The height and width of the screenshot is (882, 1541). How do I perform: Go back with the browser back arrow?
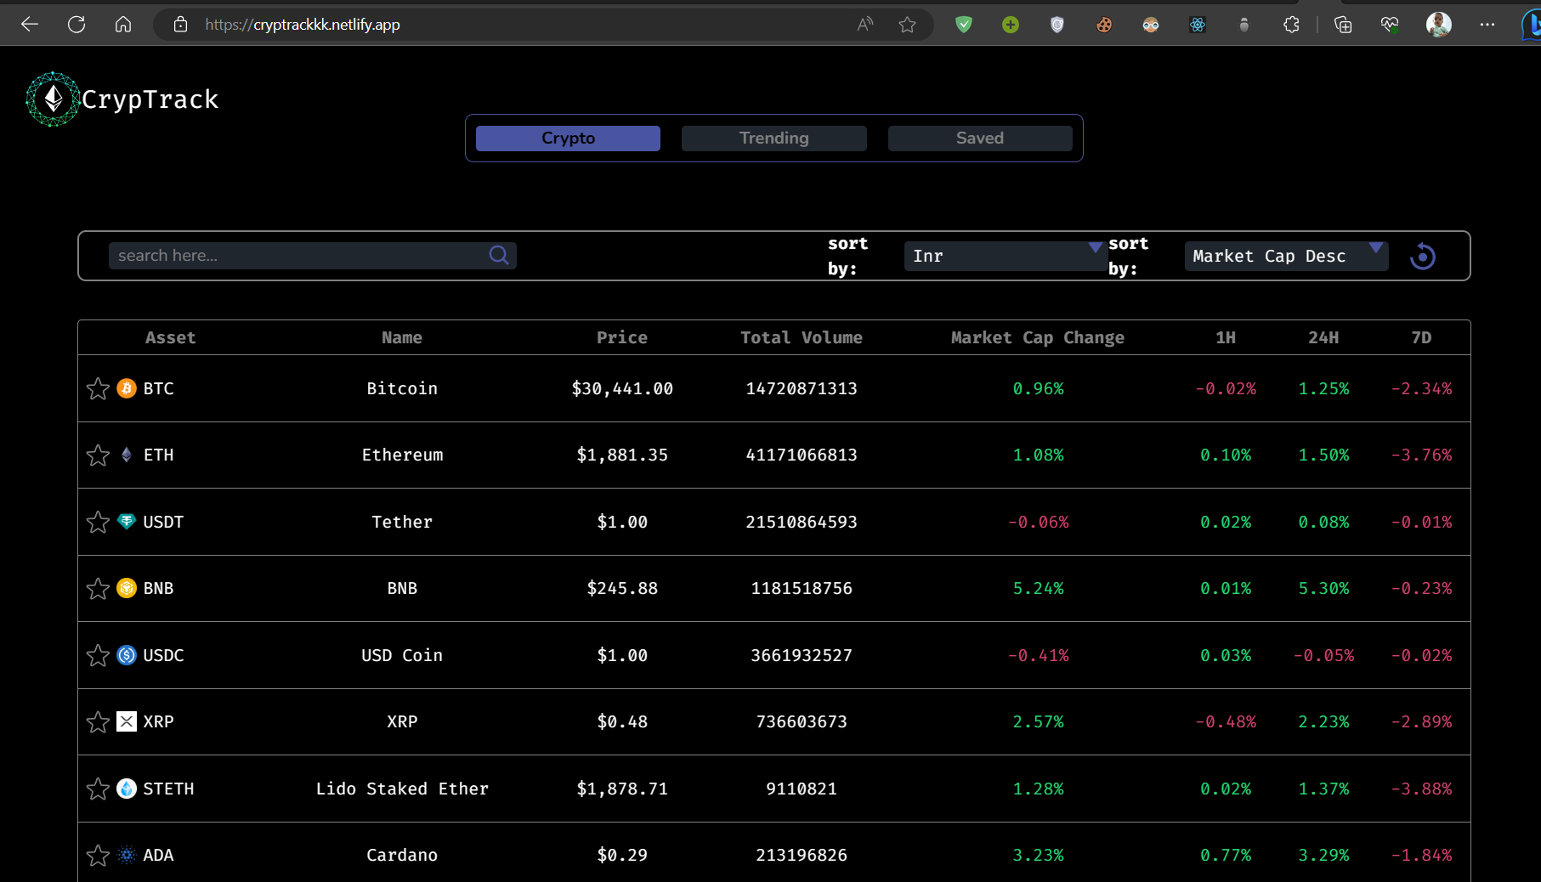30,25
